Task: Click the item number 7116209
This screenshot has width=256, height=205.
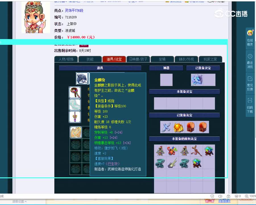Action: click(71, 17)
